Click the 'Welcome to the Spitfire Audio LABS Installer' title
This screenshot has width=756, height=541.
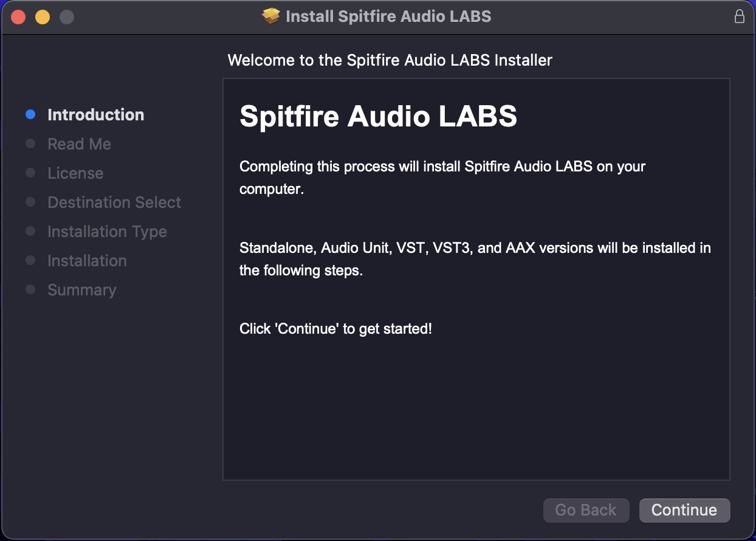[390, 60]
